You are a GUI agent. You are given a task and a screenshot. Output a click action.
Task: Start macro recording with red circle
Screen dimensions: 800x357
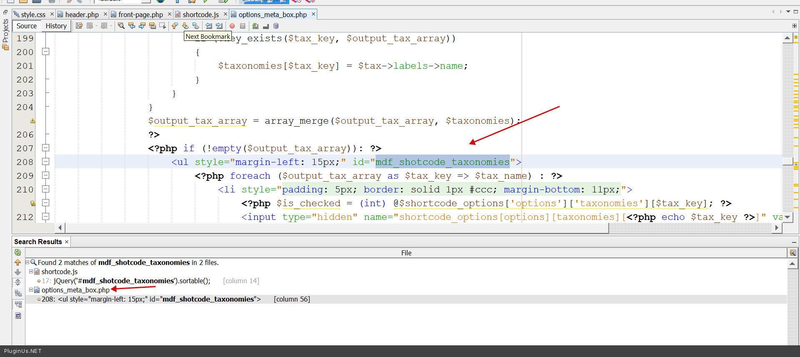tap(232, 26)
